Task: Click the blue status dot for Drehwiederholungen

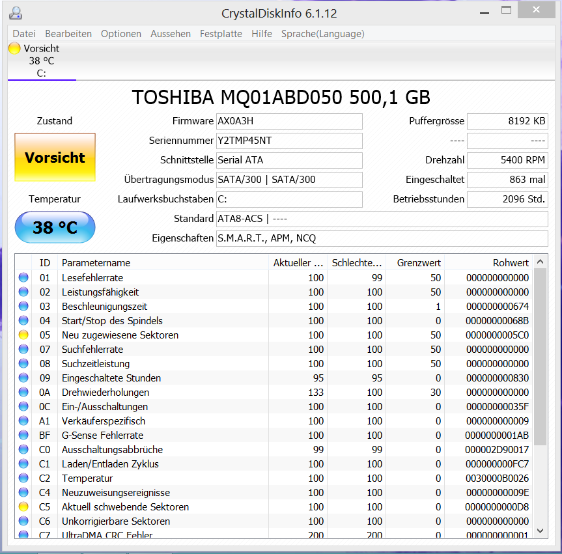Action: click(23, 392)
